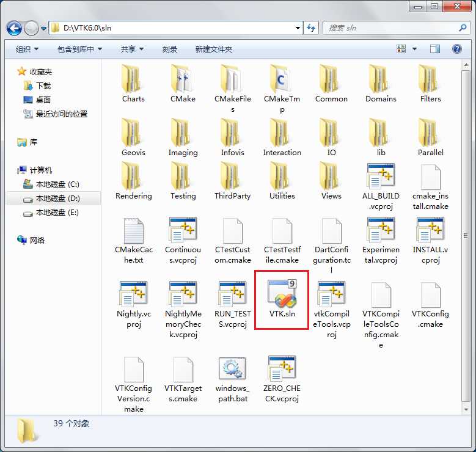The image size is (476, 452).
Task: Click the 刻录 (Burn) button
Action: (x=169, y=49)
